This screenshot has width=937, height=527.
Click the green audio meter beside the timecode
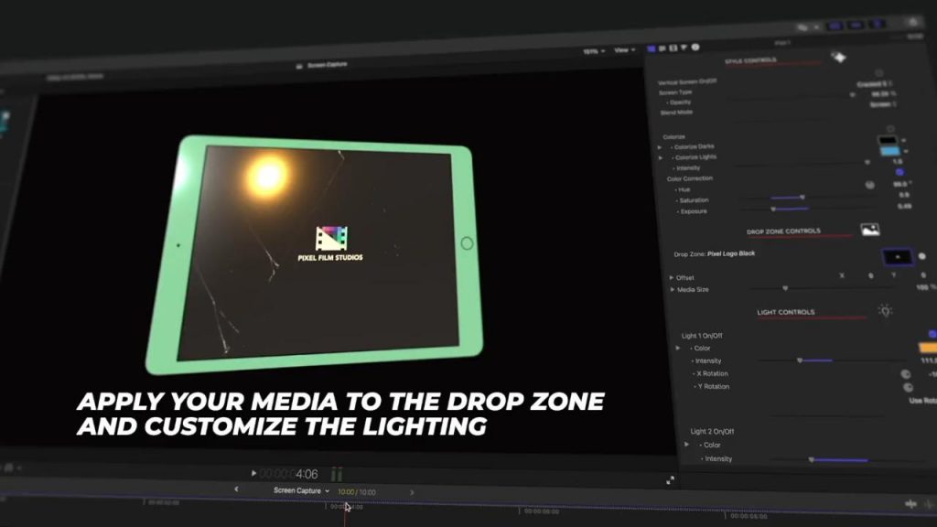337,475
